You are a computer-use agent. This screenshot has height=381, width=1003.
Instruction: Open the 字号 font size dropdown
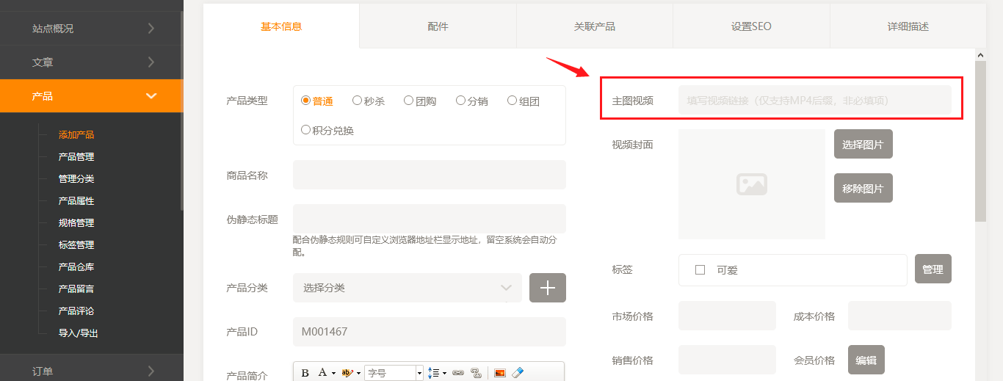coord(394,373)
